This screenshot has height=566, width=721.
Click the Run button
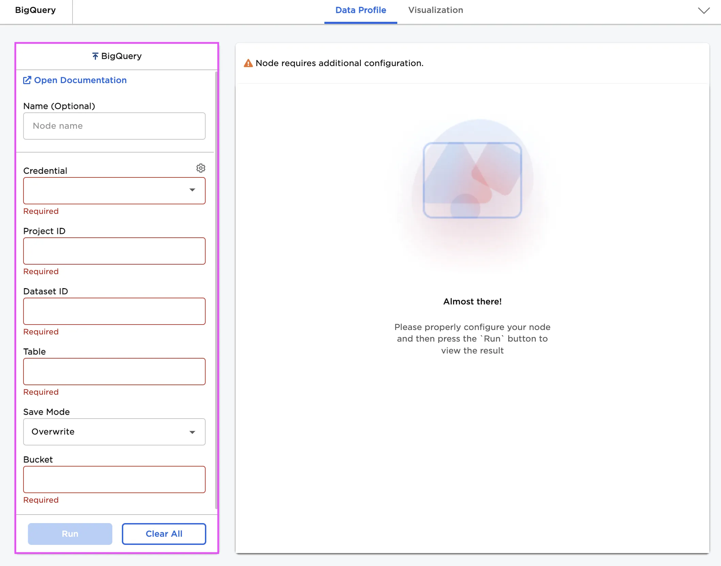click(x=69, y=534)
